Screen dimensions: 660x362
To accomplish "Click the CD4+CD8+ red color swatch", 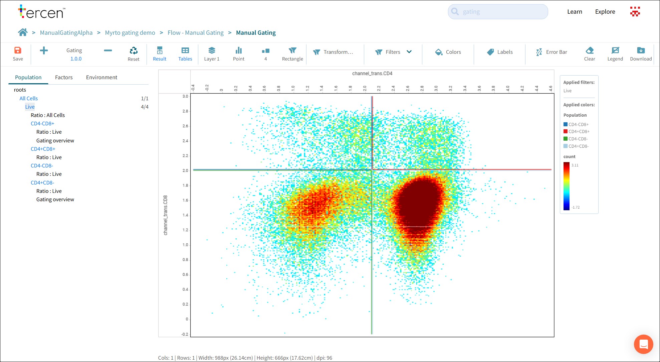I will 565,131.
